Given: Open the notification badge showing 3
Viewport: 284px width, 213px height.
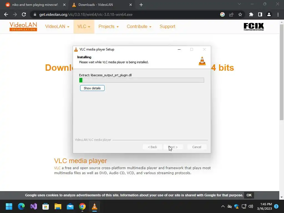Looking at the screenshot, I should point(277,206).
